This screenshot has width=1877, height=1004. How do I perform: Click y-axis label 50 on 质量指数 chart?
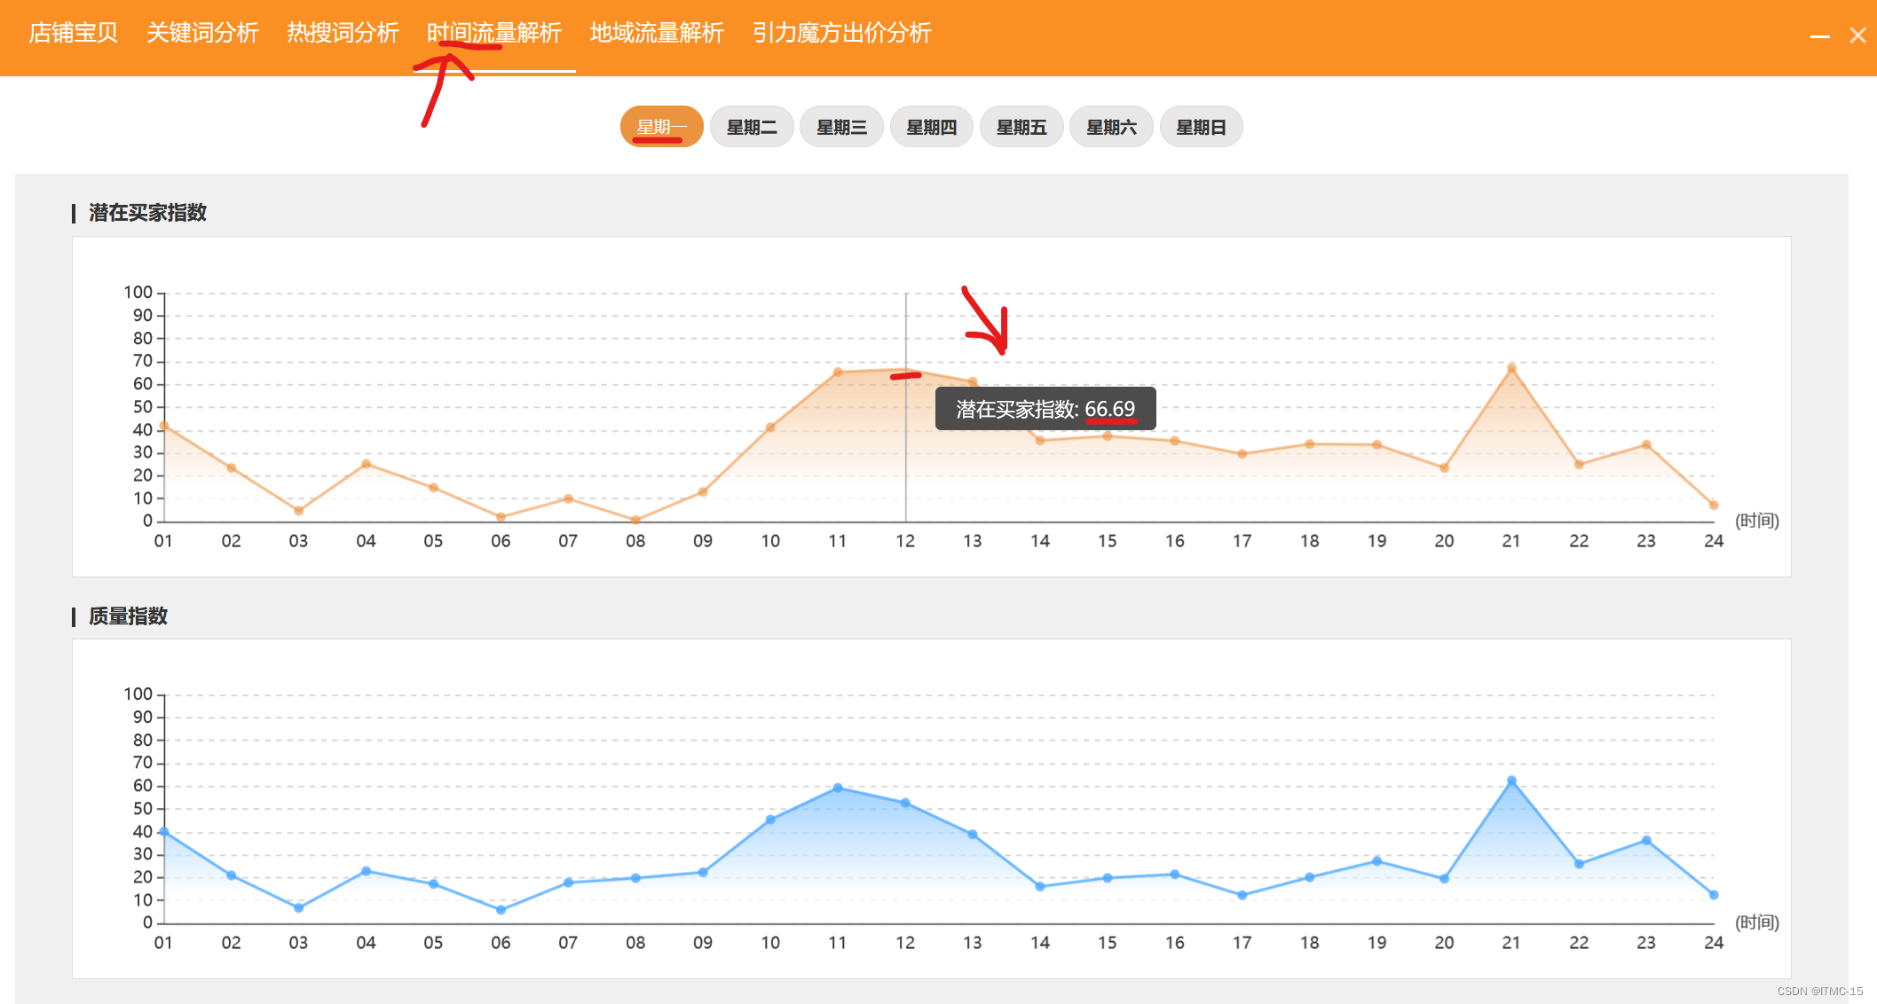tap(143, 809)
